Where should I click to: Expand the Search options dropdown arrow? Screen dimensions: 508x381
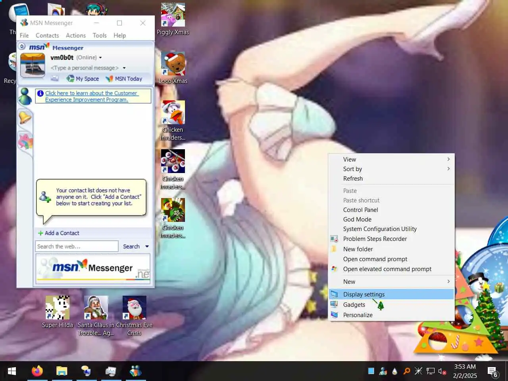[x=147, y=246]
